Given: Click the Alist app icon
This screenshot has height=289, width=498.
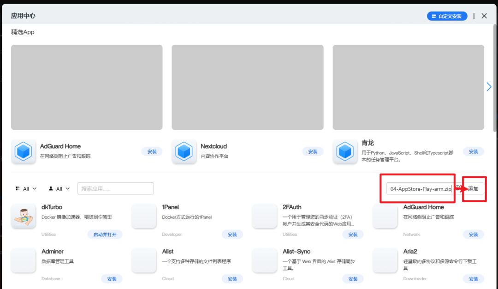Looking at the screenshot, I should (144, 260).
